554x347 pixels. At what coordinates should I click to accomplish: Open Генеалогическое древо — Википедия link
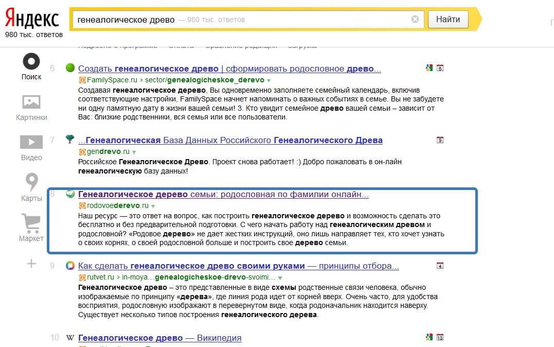159,338
